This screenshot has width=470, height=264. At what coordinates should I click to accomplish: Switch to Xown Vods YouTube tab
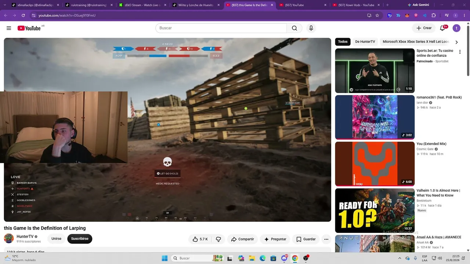click(355, 5)
